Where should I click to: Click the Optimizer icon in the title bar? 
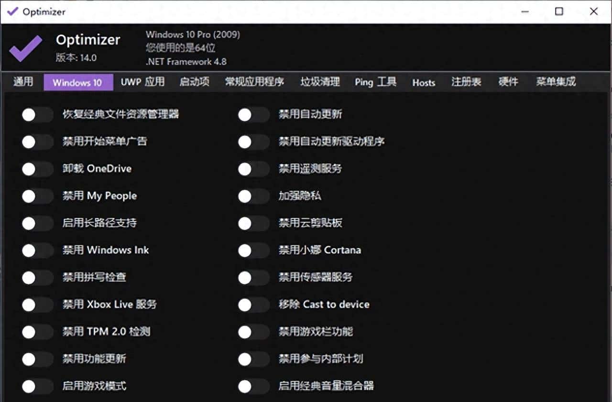(13, 11)
